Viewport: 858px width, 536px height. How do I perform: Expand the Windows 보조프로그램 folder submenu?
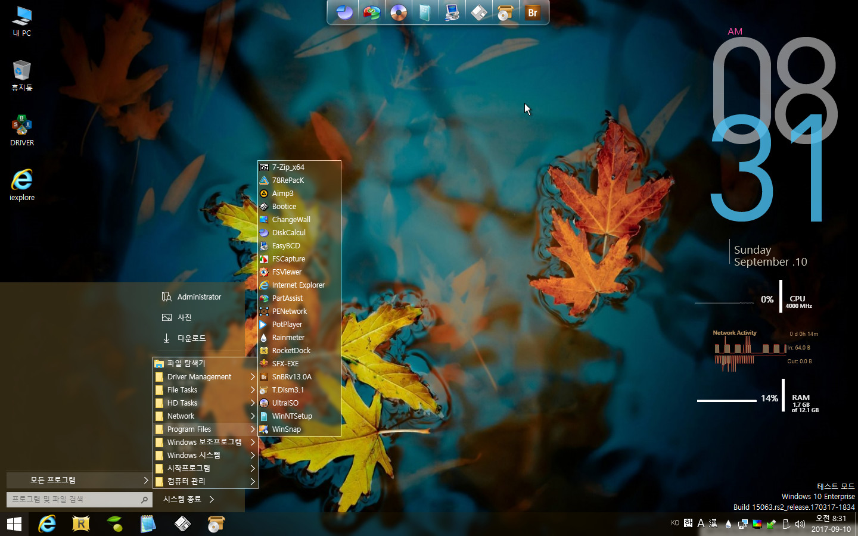click(x=206, y=442)
